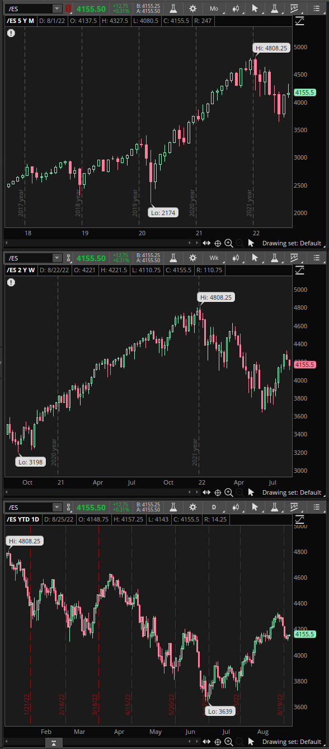Click collapse arrow button at bottom of daily chart
329x749 pixels.
(53, 743)
